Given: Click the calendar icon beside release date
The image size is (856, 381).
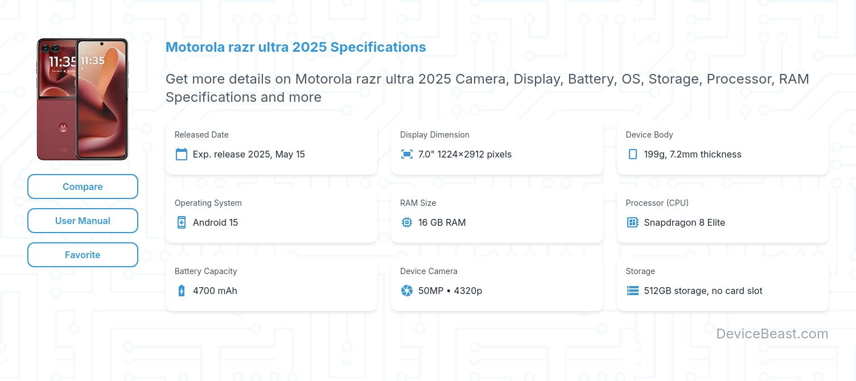Looking at the screenshot, I should [x=182, y=154].
